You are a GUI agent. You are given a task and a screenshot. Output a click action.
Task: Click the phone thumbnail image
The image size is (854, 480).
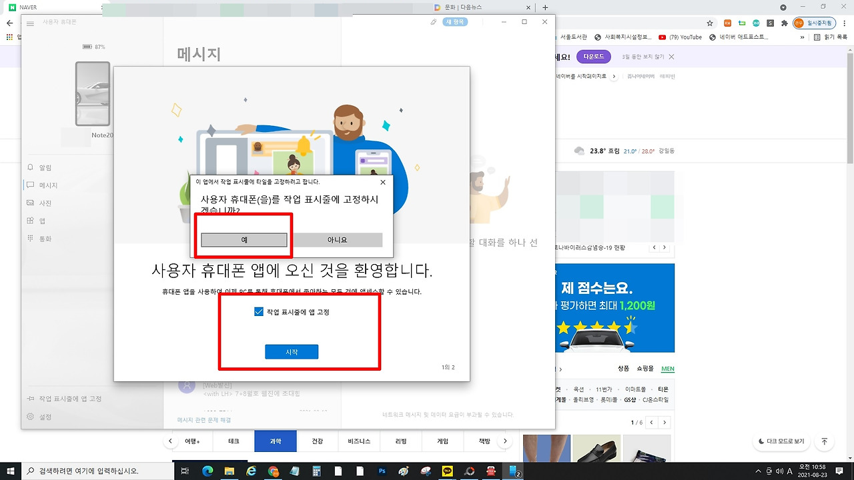93,94
